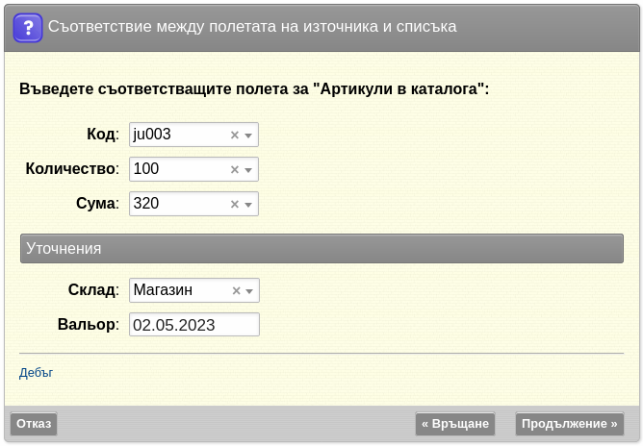Expand the Код dropdown arrow
Image resolution: width=643 pixels, height=446 pixels.
[x=248, y=136]
